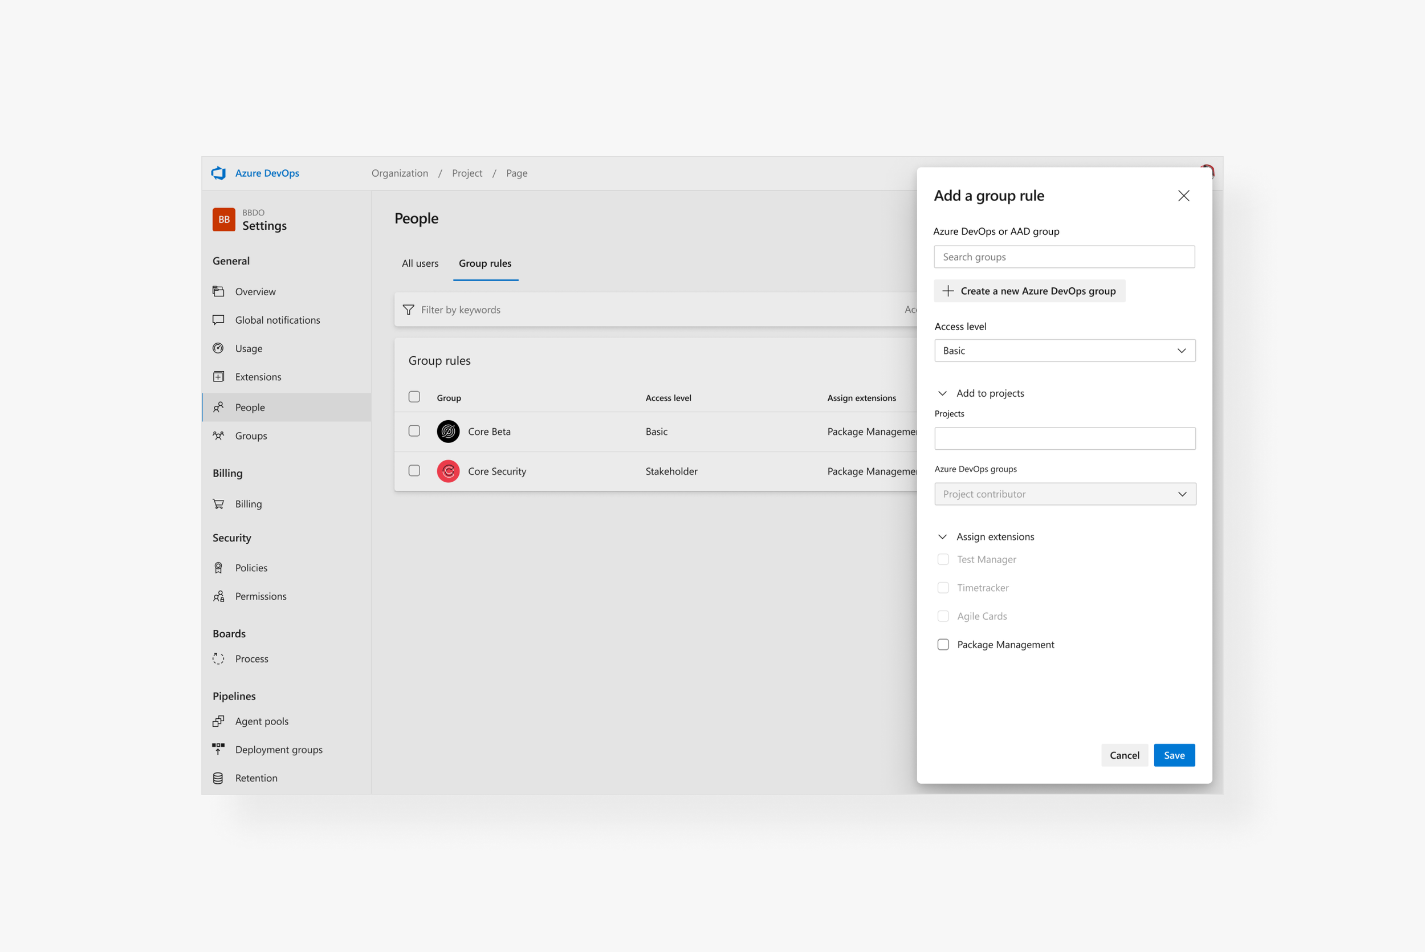Tick the Agile Cards checkbox
This screenshot has height=952, width=1425.
pos(943,616)
